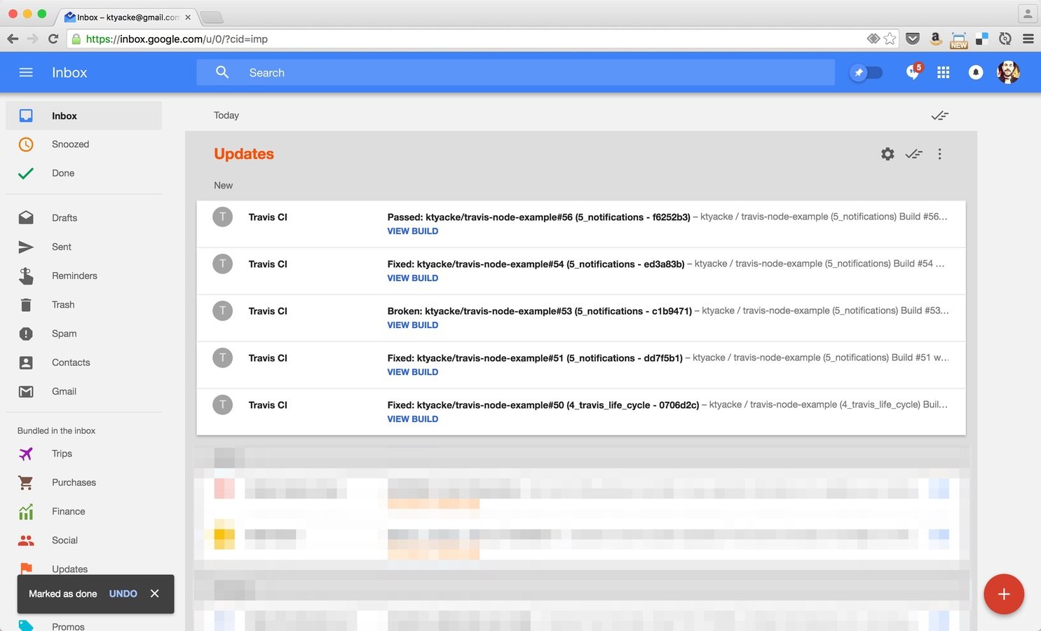Open Fixed build #50 email
1041x631 pixels.
click(x=581, y=412)
